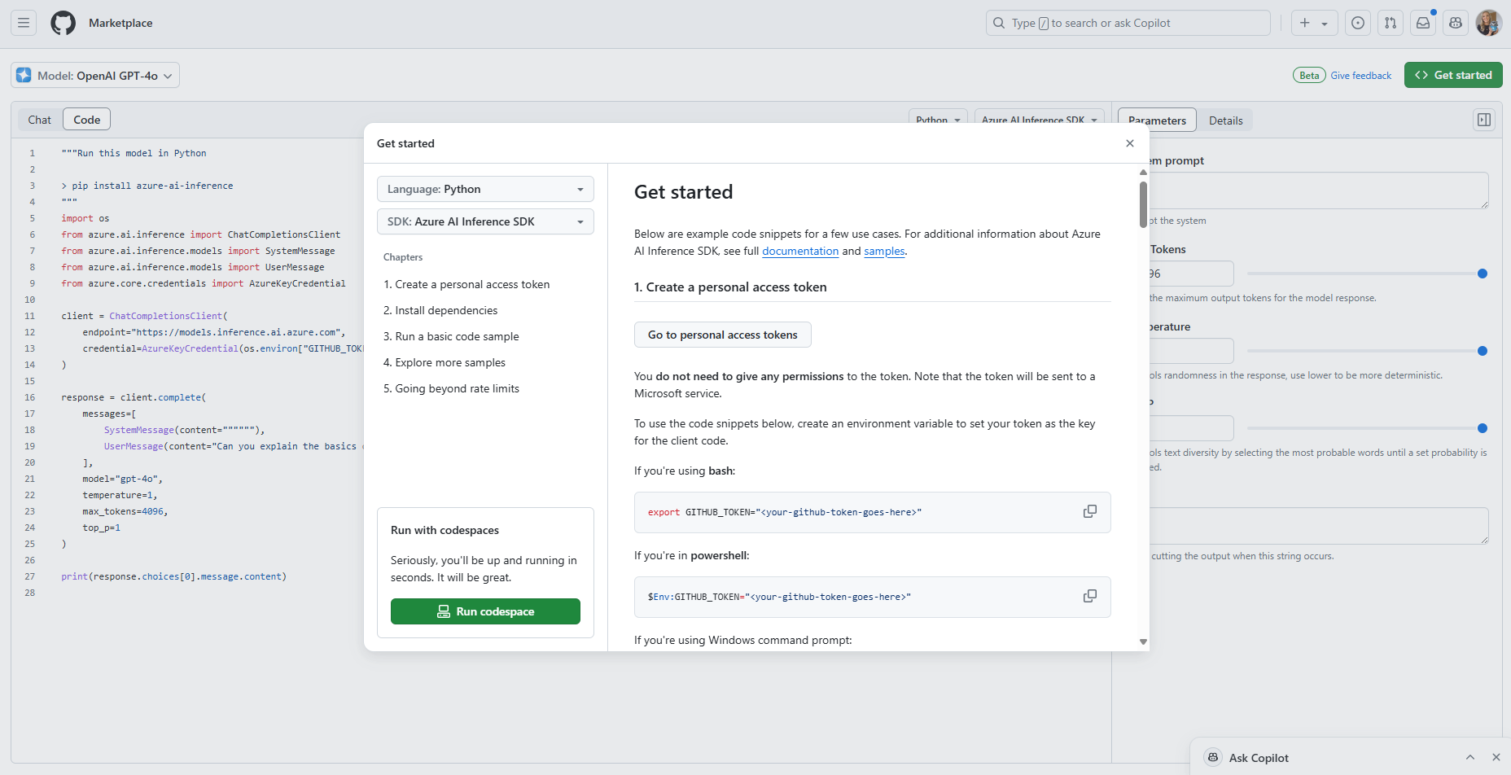Open pull requests icon in header
The image size is (1511, 775).
(x=1391, y=23)
